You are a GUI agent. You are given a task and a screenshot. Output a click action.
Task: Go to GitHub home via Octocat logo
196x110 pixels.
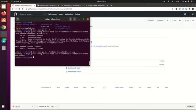pyautogui.click(x=15, y=14)
